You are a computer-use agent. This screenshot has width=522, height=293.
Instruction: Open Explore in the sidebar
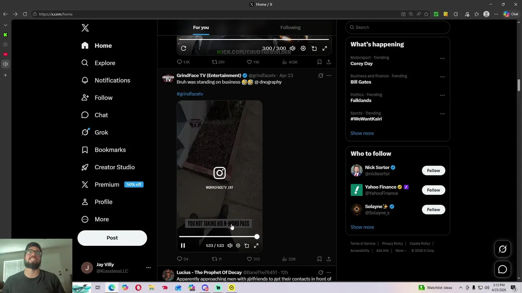tap(98, 63)
